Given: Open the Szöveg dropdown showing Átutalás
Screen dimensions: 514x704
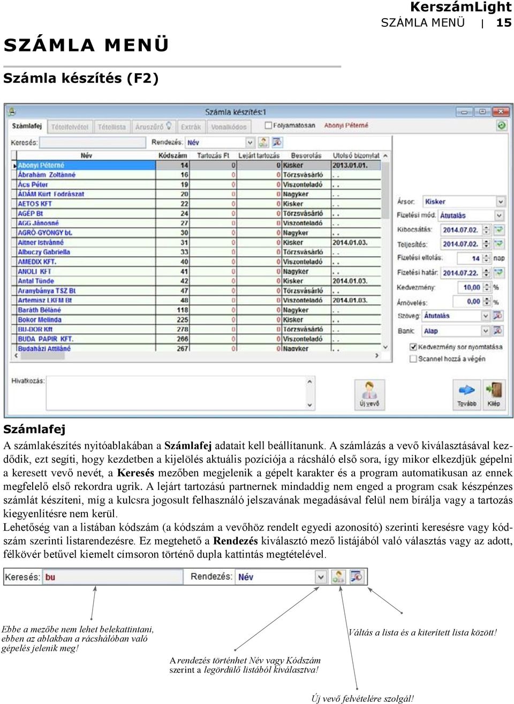Looking at the screenshot, I should (485, 316).
